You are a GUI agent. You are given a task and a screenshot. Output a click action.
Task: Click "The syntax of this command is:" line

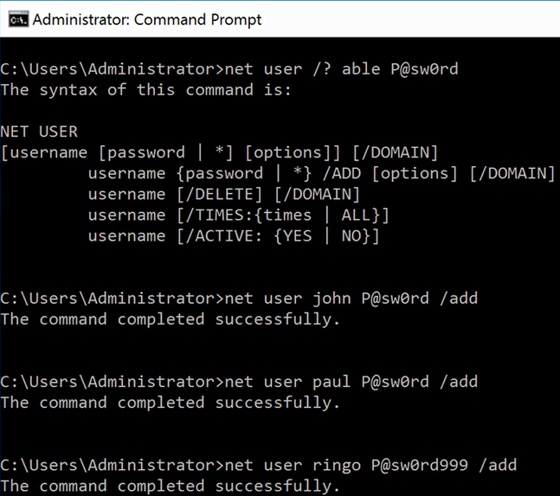pos(141,89)
